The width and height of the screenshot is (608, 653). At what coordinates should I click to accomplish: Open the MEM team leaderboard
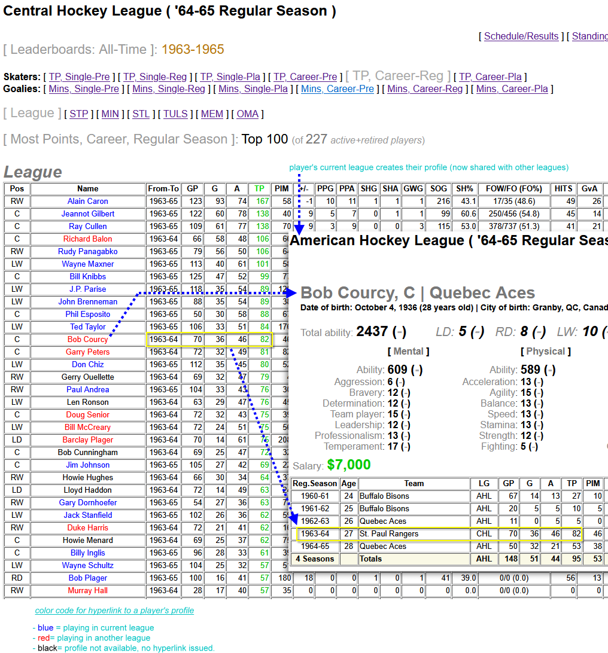212,114
